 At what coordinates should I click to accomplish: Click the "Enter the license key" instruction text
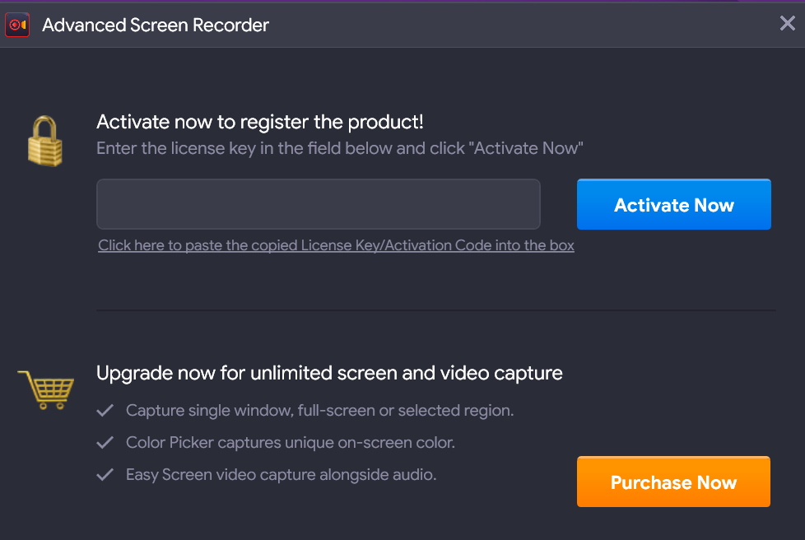339,149
